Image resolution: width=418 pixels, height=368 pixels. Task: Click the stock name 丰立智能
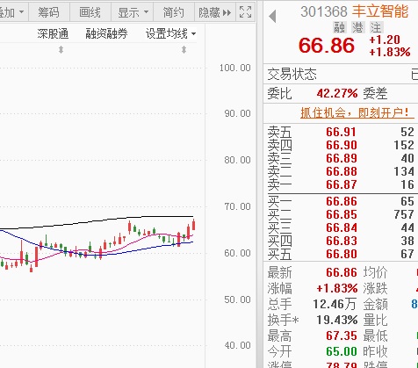380,11
